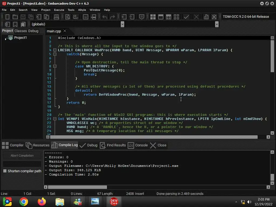Click the Toggle Bookmarks icon
This screenshot has height=207, width=276.
click(x=15, y=24)
